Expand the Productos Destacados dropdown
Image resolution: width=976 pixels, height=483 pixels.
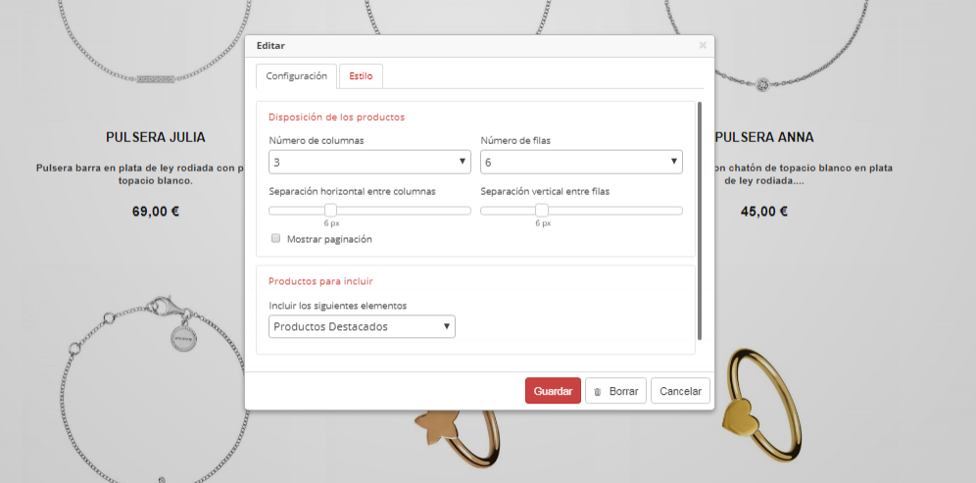tap(362, 326)
